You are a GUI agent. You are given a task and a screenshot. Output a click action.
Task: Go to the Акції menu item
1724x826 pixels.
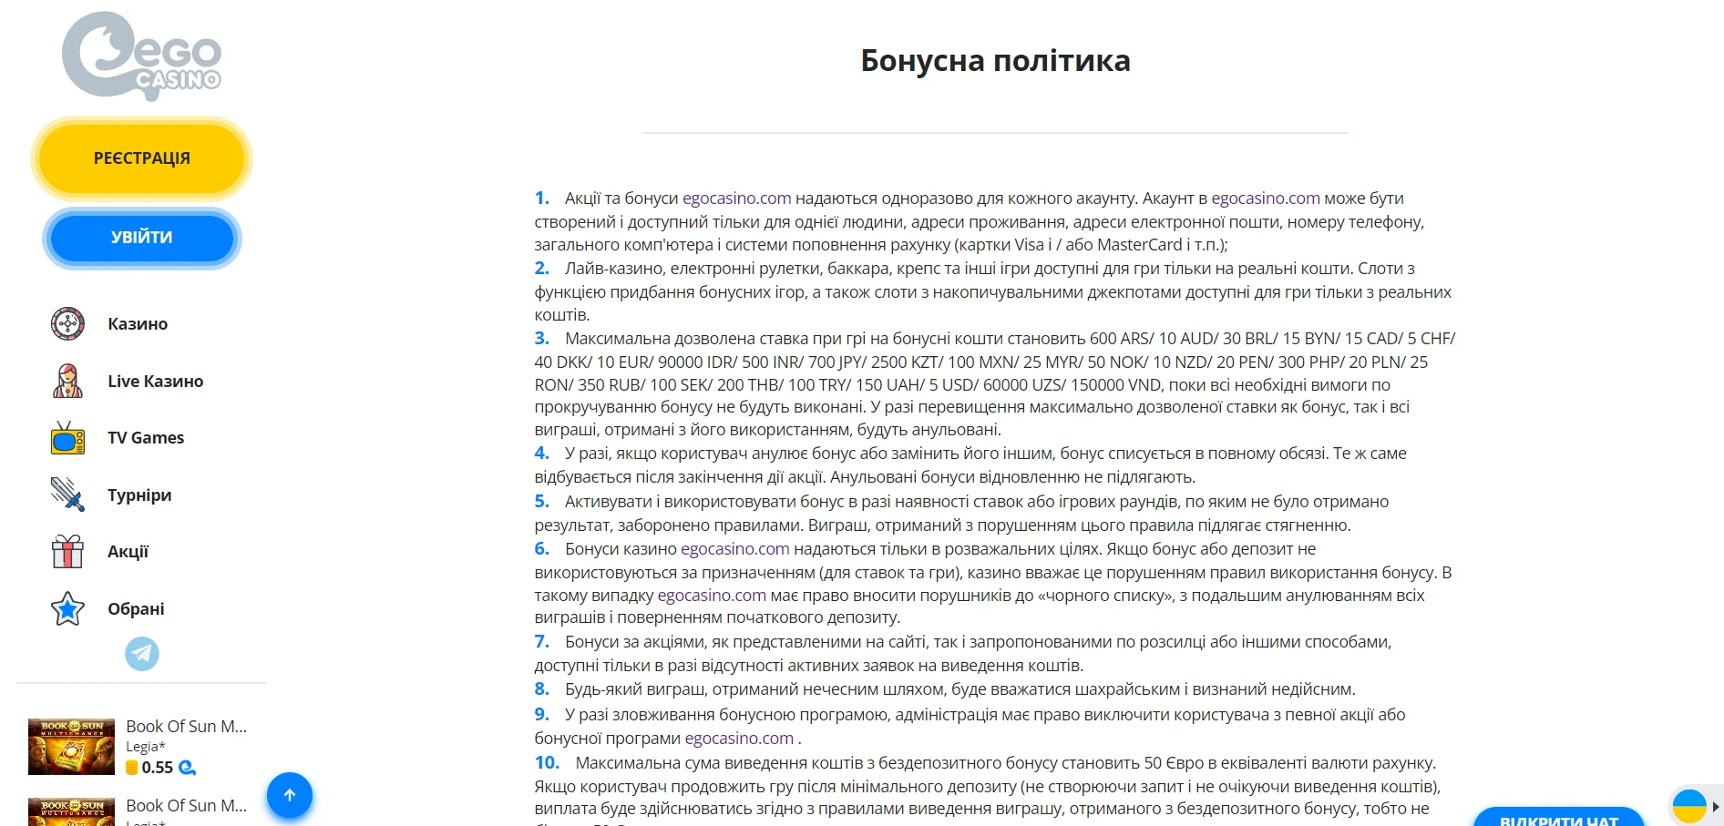pos(128,552)
